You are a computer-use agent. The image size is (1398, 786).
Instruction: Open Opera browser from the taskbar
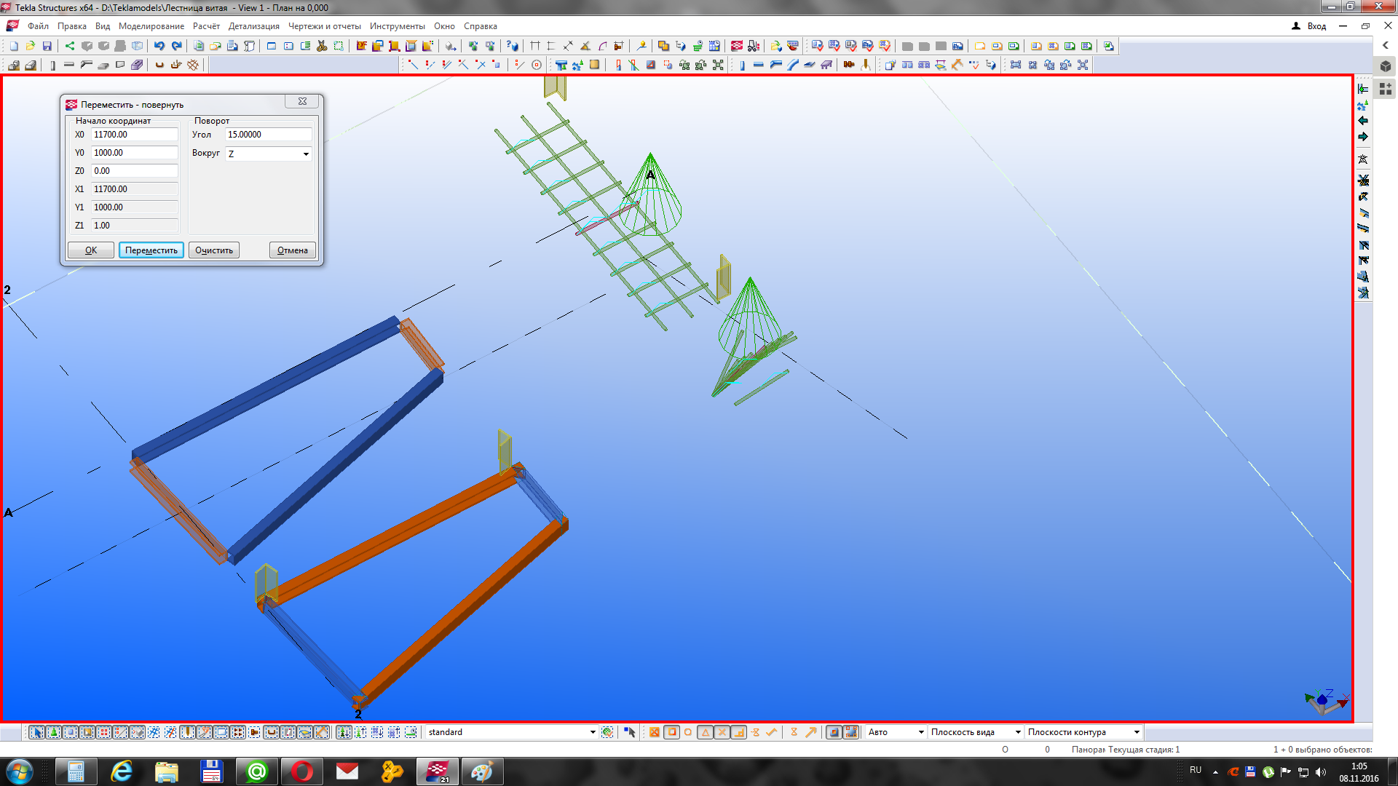tap(301, 771)
